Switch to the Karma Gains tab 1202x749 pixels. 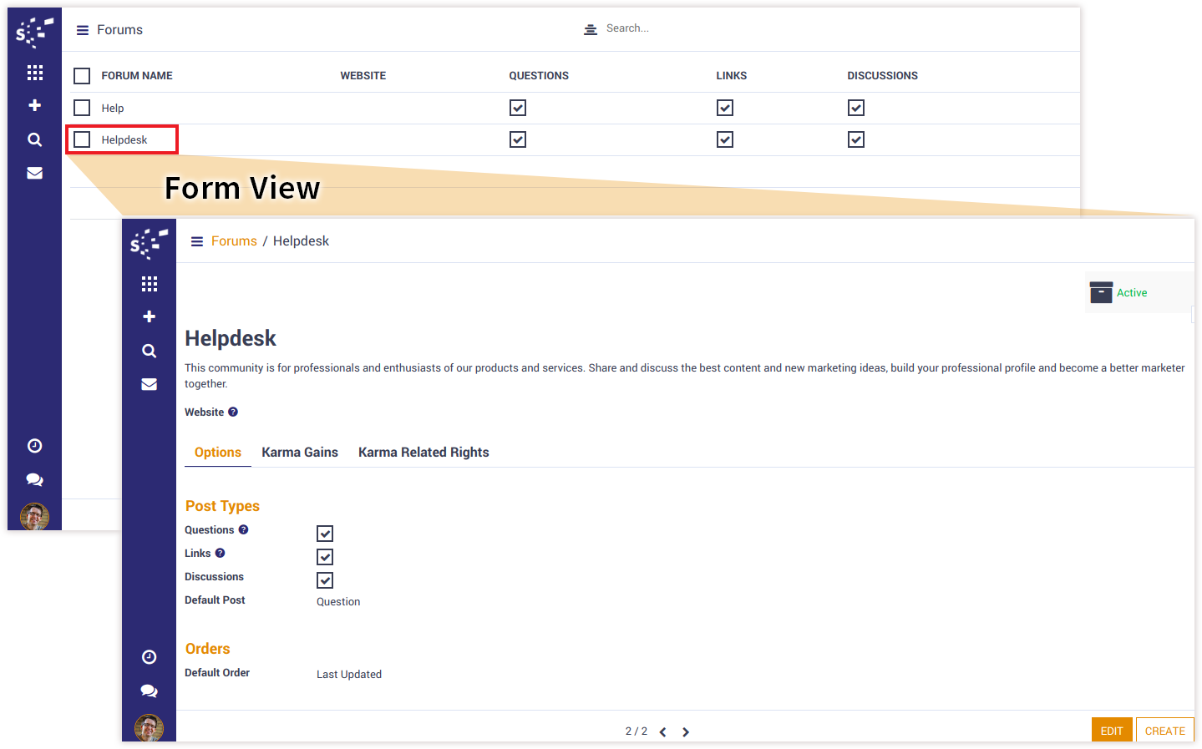[x=300, y=452]
